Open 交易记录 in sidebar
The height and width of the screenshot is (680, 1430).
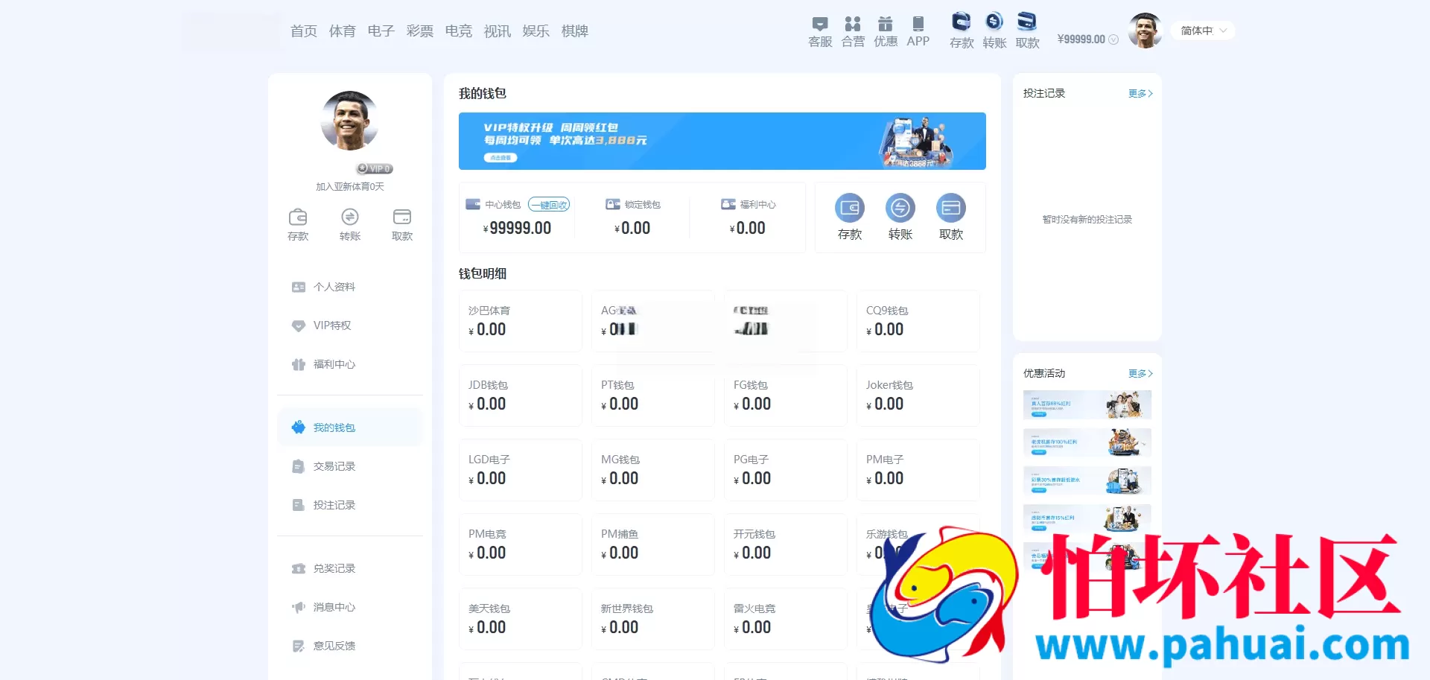click(350, 466)
